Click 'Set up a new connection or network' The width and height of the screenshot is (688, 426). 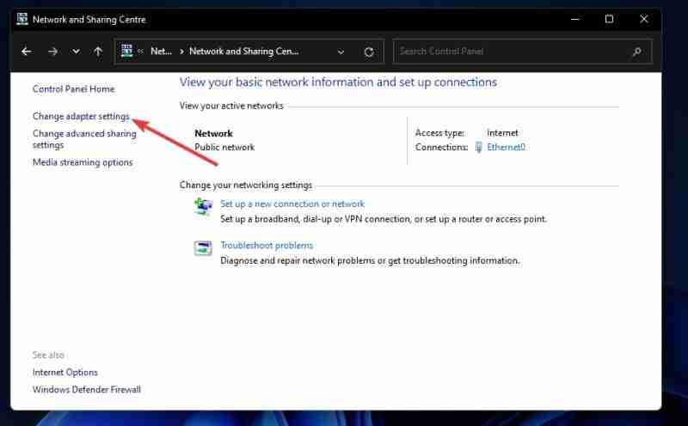[292, 204]
